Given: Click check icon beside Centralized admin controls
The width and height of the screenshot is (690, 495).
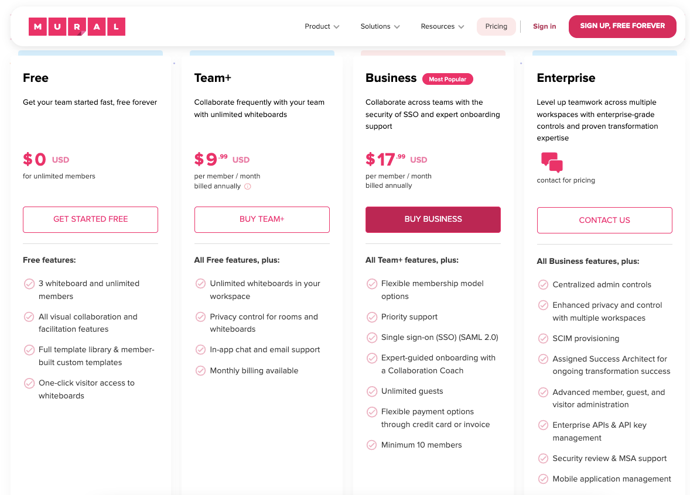Looking at the screenshot, I should point(543,285).
